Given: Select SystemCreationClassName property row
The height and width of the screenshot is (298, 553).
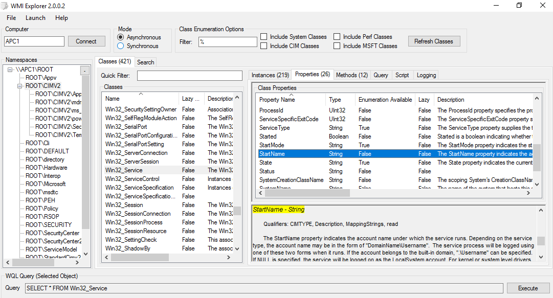Looking at the screenshot, I should [395, 180].
